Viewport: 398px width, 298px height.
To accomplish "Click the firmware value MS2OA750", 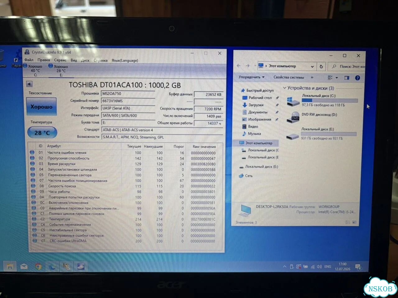I will [x=128, y=93].
